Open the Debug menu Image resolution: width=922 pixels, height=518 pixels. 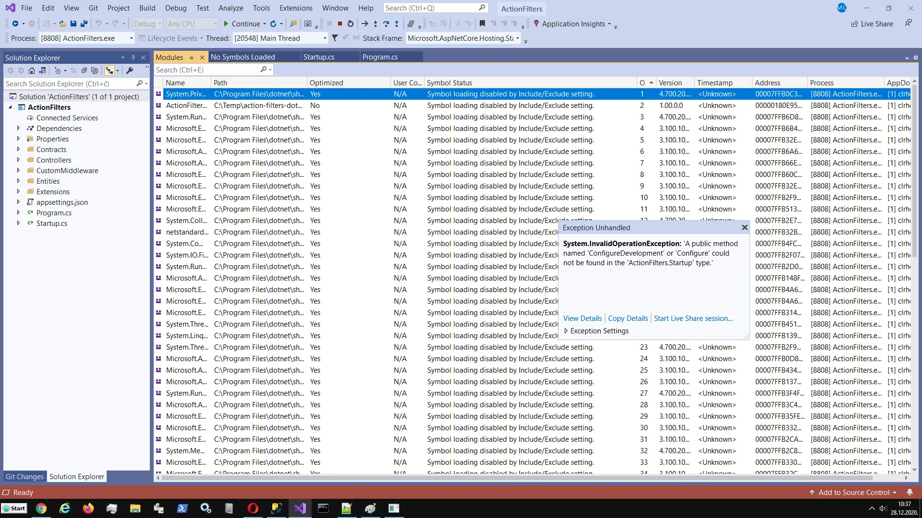(176, 8)
